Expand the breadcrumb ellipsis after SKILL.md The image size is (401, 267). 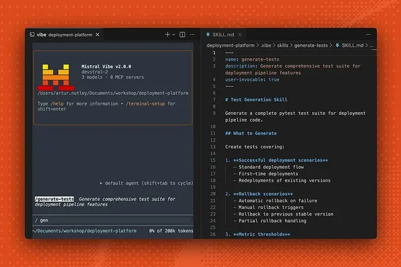tap(372, 46)
